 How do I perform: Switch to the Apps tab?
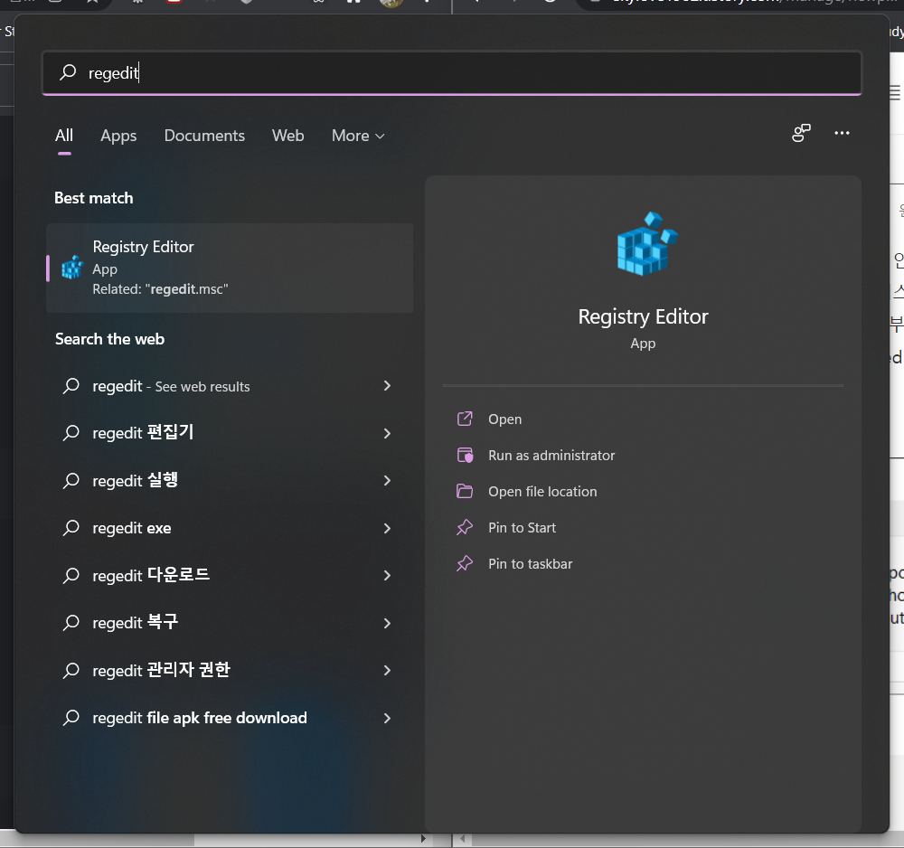click(x=118, y=136)
